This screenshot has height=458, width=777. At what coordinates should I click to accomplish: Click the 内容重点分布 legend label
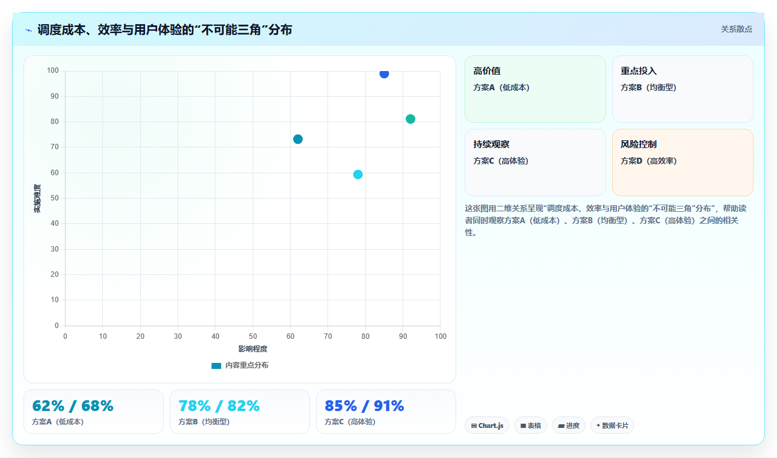point(247,365)
